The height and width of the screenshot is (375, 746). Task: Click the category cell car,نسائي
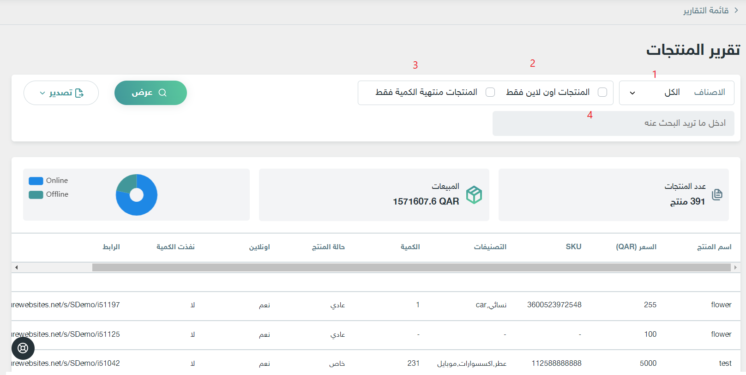(x=491, y=305)
